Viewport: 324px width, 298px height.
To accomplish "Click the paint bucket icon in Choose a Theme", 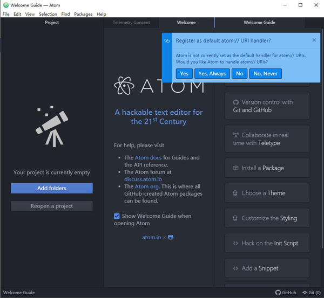I will tap(235, 193).
